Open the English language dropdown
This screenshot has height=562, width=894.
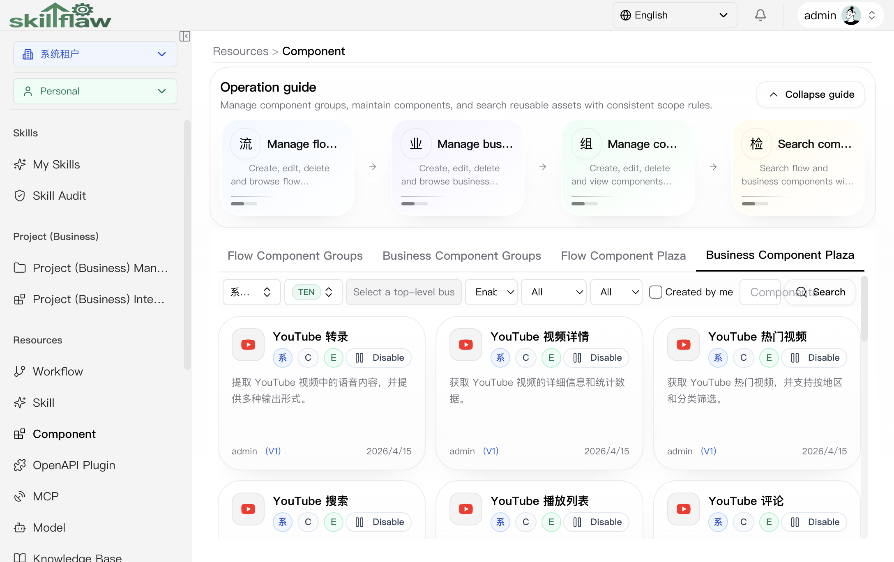click(x=675, y=15)
